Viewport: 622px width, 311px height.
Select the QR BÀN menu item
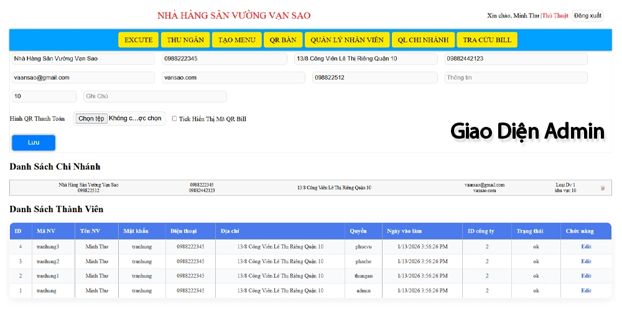[x=282, y=40]
